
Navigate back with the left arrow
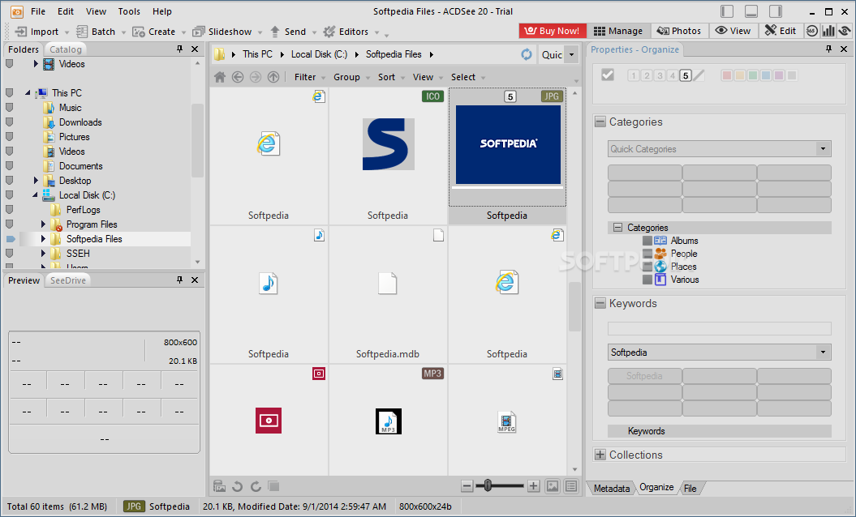pos(238,77)
